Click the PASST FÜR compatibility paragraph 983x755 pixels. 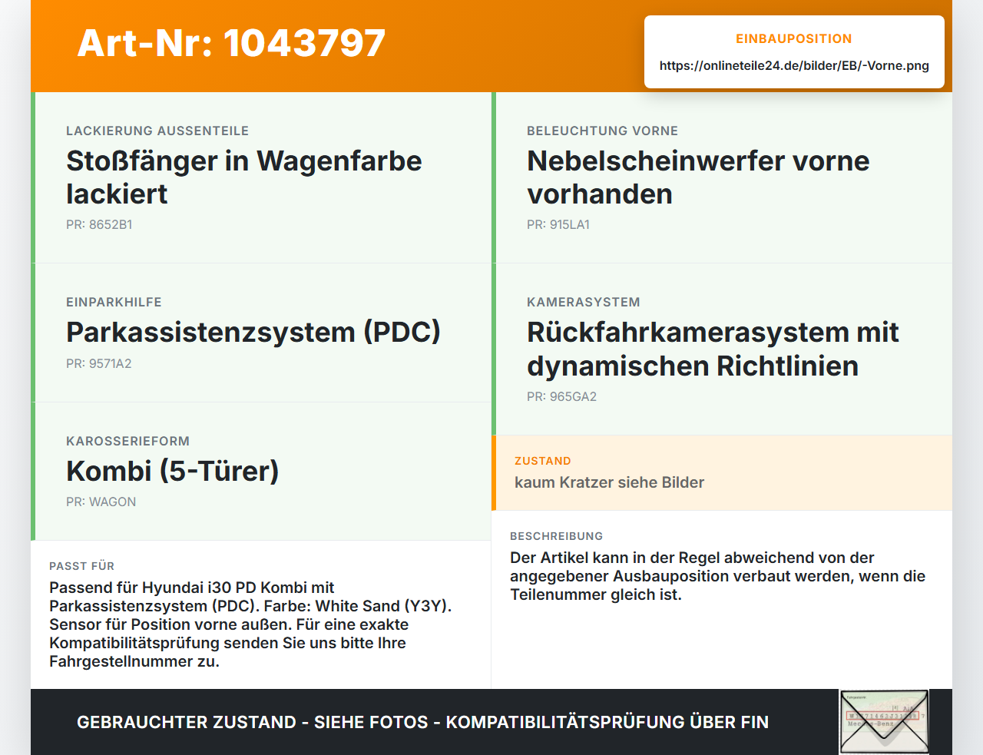click(x=250, y=624)
